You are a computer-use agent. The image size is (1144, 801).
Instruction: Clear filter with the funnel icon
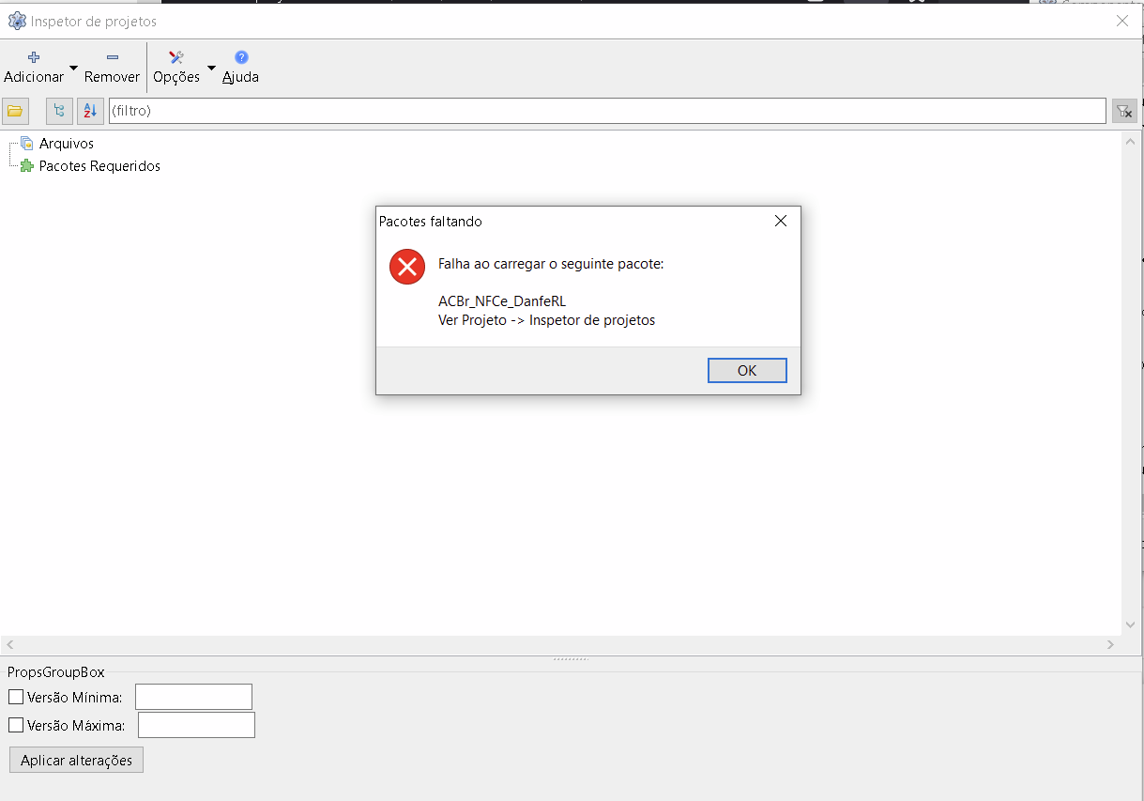click(1124, 111)
